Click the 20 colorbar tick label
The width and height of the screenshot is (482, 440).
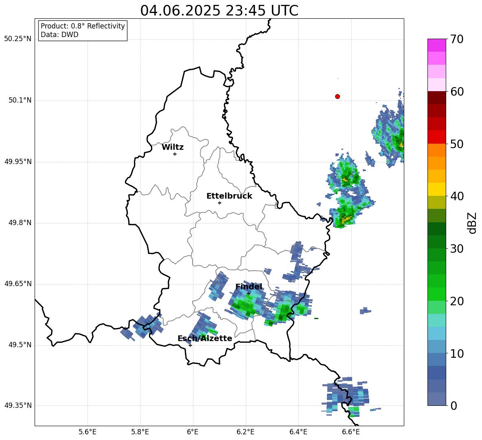point(457,301)
